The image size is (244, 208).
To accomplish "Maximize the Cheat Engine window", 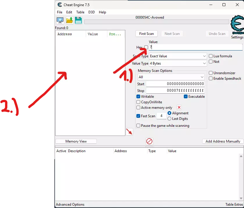I will point(224,5).
